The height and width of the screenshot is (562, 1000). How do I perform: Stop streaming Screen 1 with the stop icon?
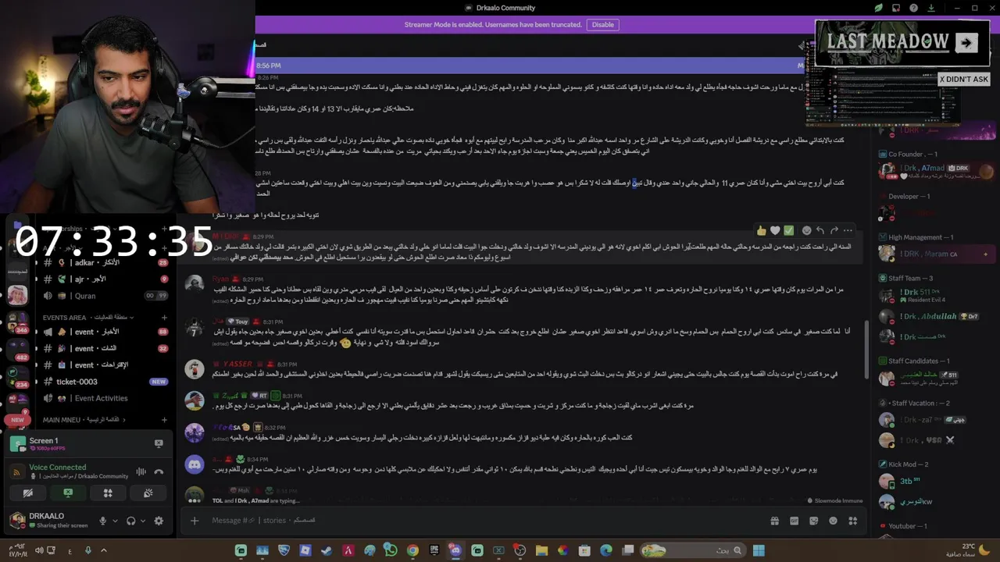[159, 443]
